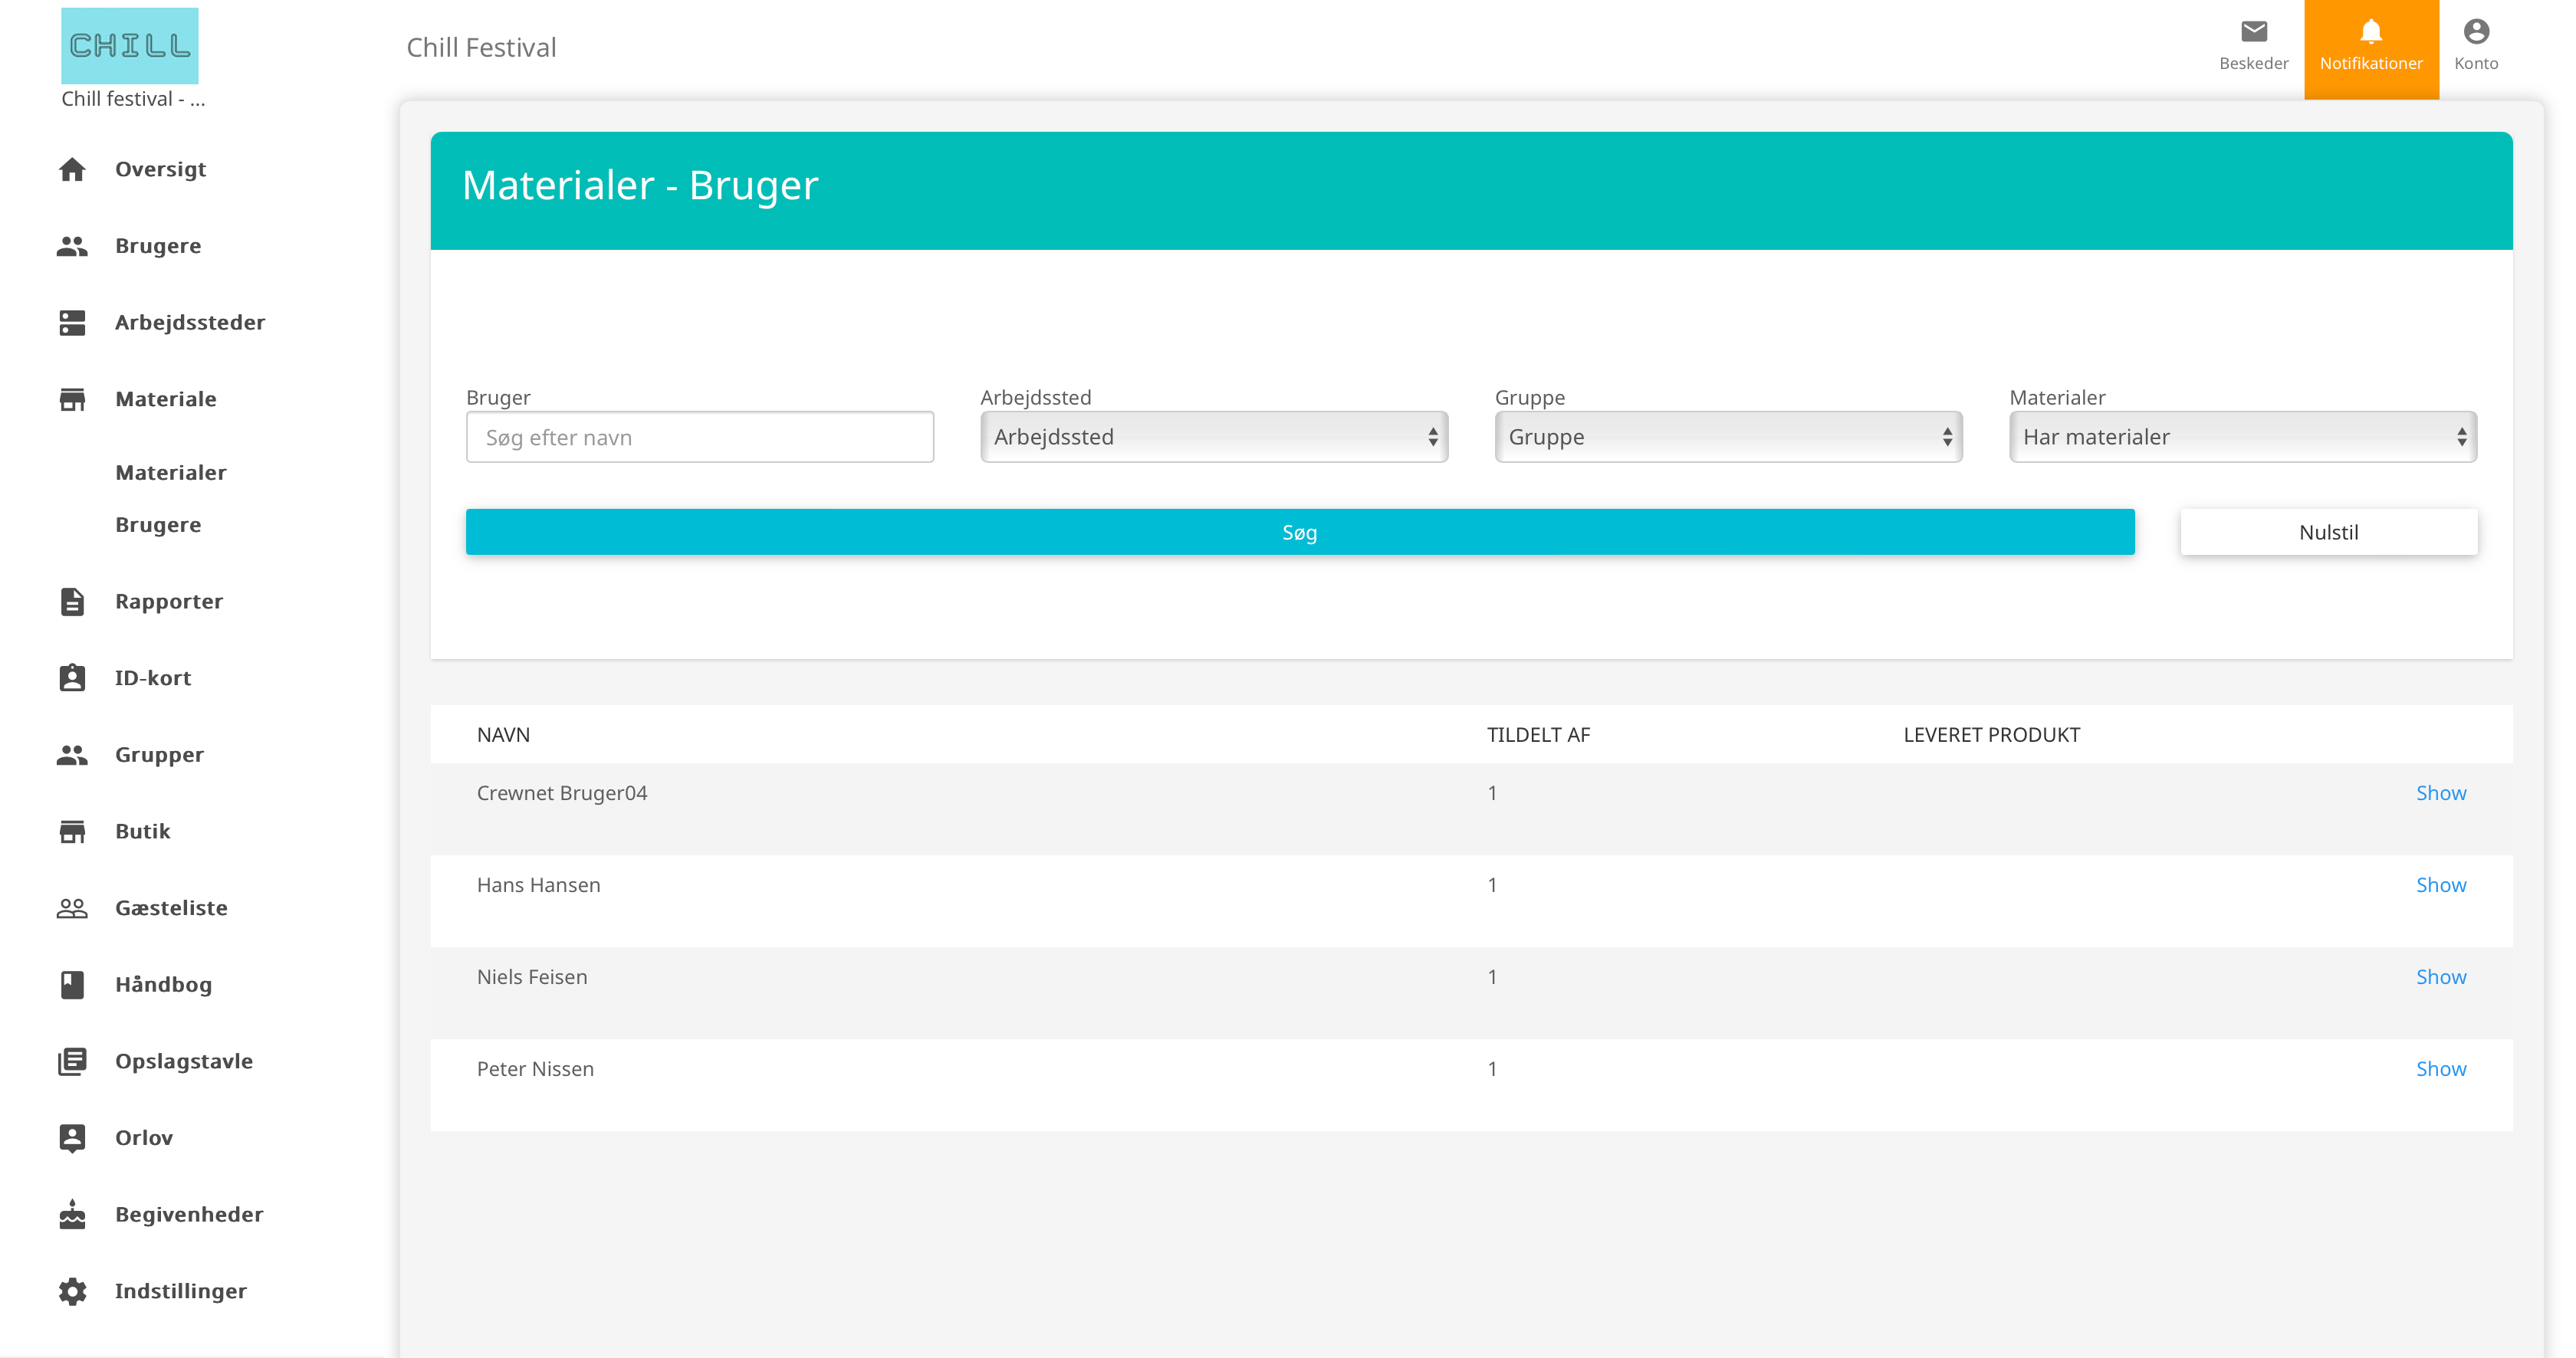Viewport: 2576px width, 1358px height.
Task: Select the Materialer submenu item
Action: click(x=171, y=473)
